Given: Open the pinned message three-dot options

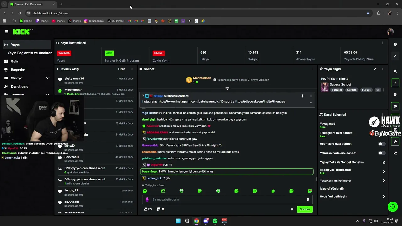Looking at the screenshot, I should point(311,96).
